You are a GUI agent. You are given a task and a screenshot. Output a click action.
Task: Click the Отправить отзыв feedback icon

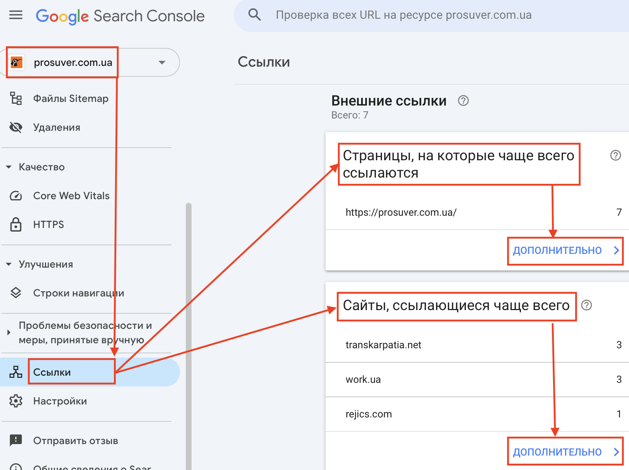coord(16,440)
